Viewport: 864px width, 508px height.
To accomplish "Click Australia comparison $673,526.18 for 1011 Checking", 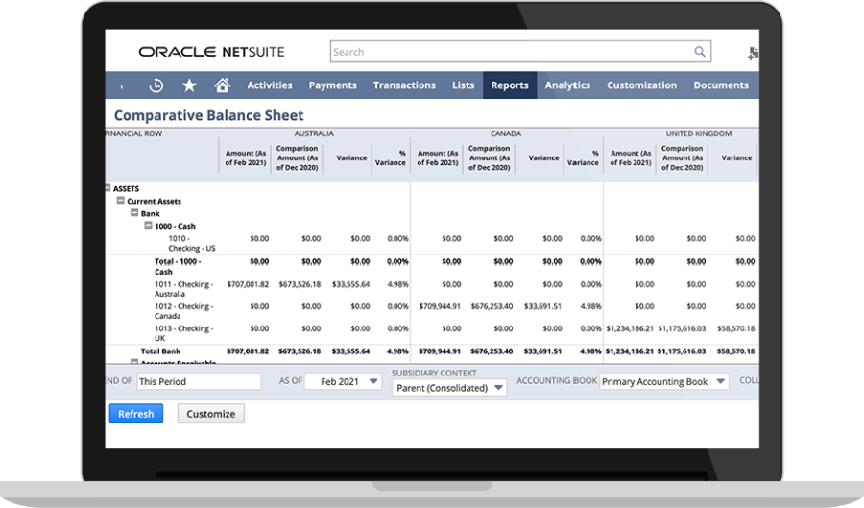I will pos(300,284).
